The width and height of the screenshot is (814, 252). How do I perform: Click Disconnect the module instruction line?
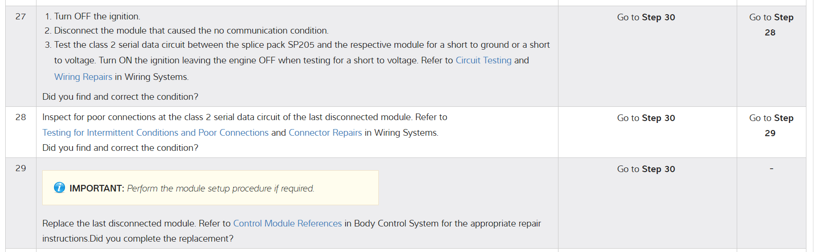191,31
